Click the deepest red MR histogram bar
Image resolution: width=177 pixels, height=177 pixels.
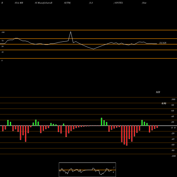[x=127, y=136]
